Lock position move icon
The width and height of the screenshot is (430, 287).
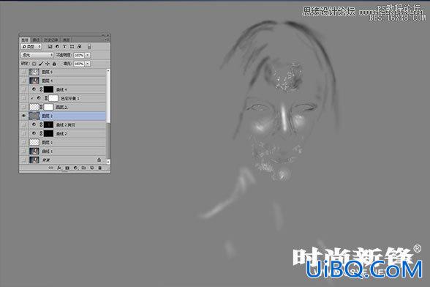[47, 64]
